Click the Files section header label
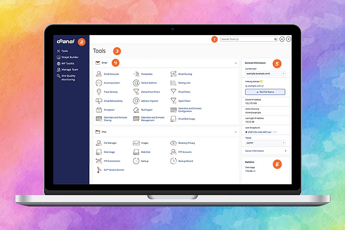 point(104,132)
